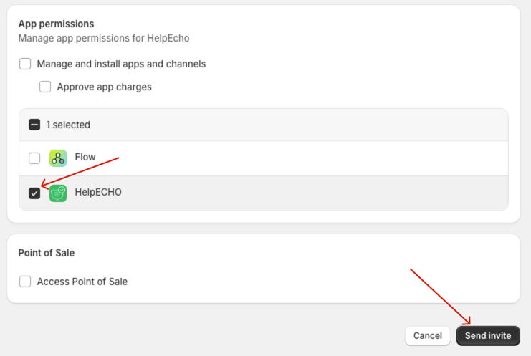Enable the Access Point of Sale checkbox
Screen dimensions: 531x356
click(x=25, y=282)
